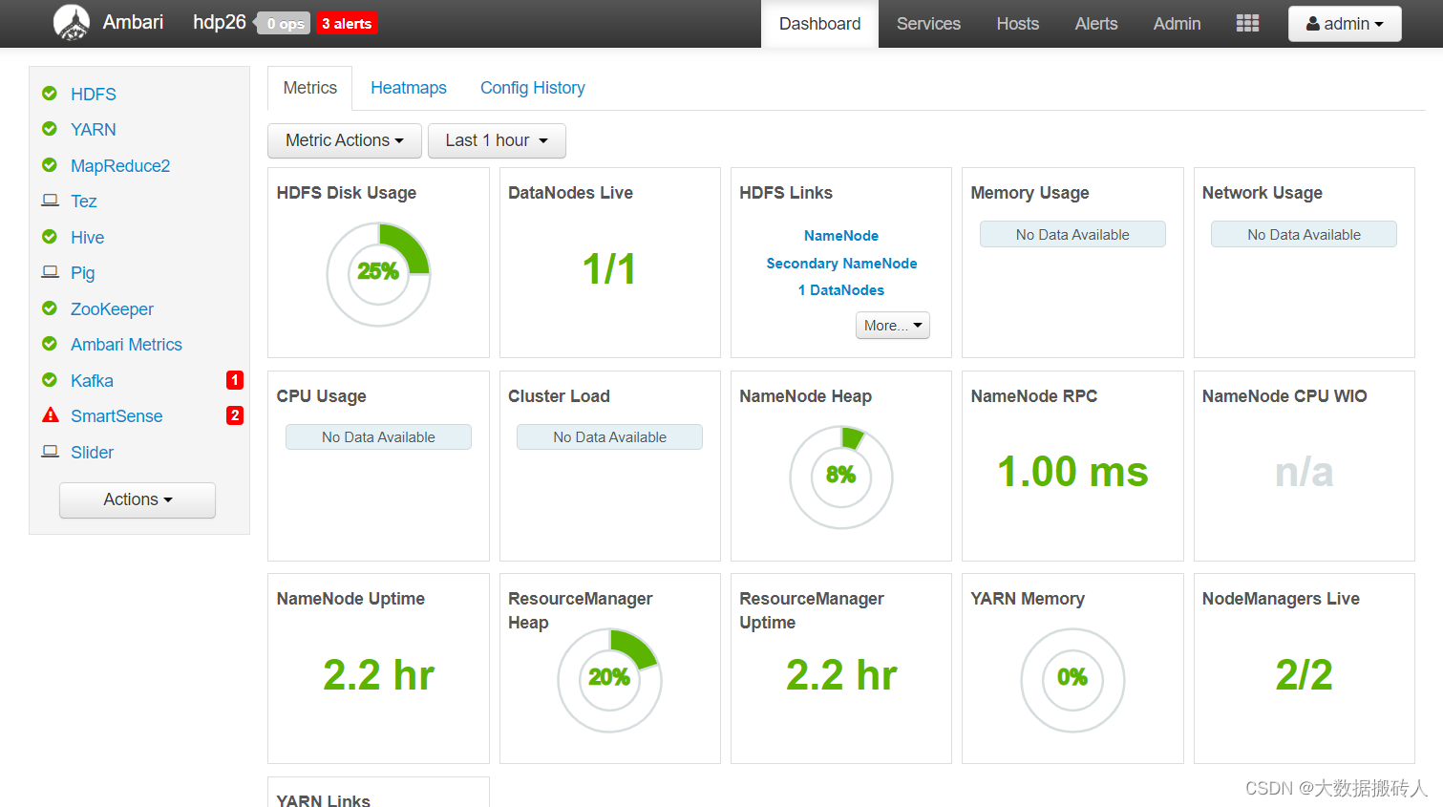Click the ResourceManager Heap 20% gauge
Viewport: 1443px width, 807px height.
coord(609,680)
